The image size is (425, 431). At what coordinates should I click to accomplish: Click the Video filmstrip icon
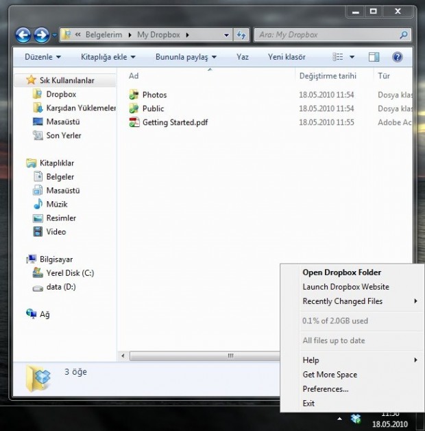pyautogui.click(x=38, y=231)
